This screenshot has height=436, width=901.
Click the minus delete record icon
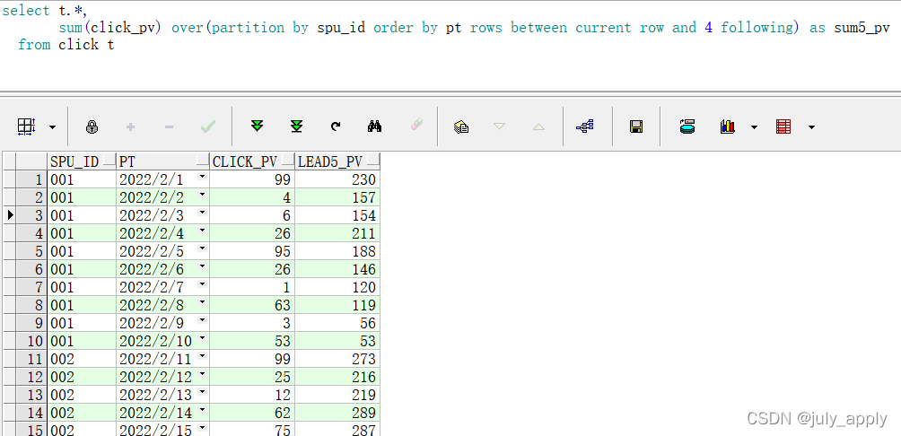tap(169, 127)
